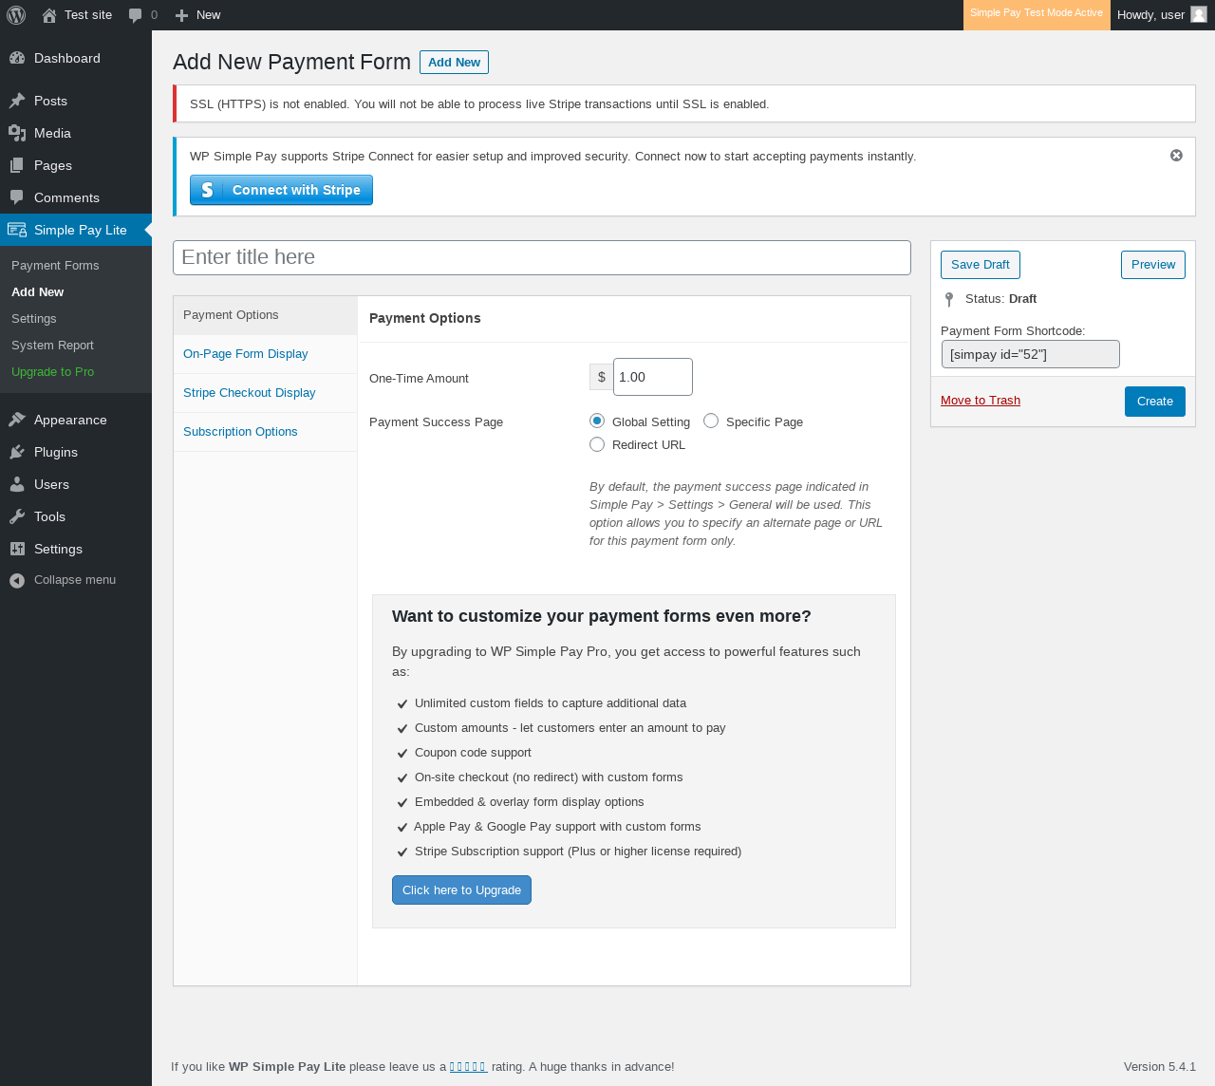Click the Comments speech bubble sidebar icon
Image resolution: width=1215 pixels, height=1086 pixels.
pyautogui.click(x=17, y=197)
